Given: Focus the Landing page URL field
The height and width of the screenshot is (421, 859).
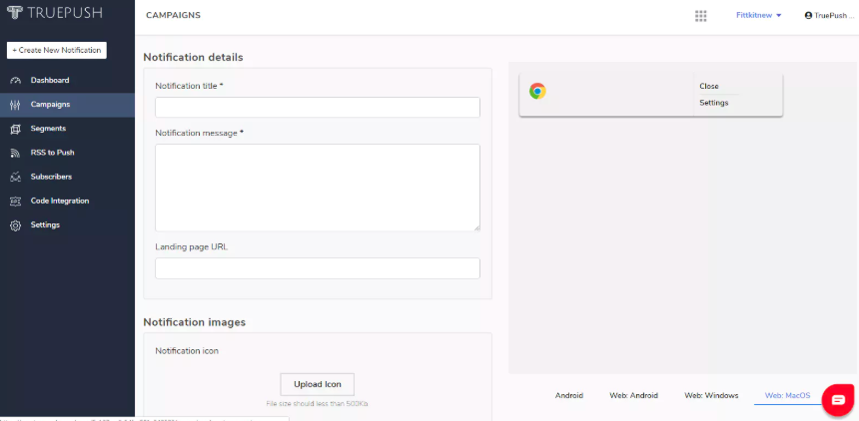Looking at the screenshot, I should [x=318, y=268].
